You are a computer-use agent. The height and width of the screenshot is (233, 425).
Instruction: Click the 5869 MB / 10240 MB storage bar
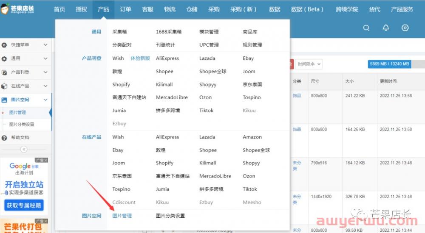(x=389, y=64)
